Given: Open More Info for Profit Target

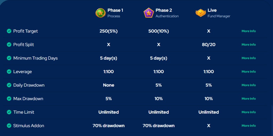Looking at the screenshot, I should tap(248, 31).
